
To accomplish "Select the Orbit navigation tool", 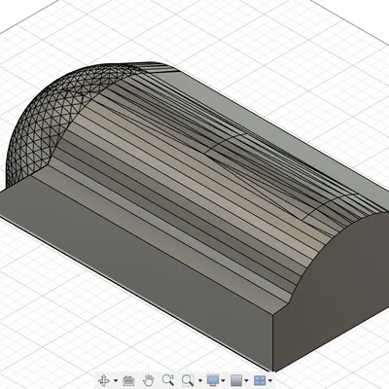I will [x=104, y=380].
